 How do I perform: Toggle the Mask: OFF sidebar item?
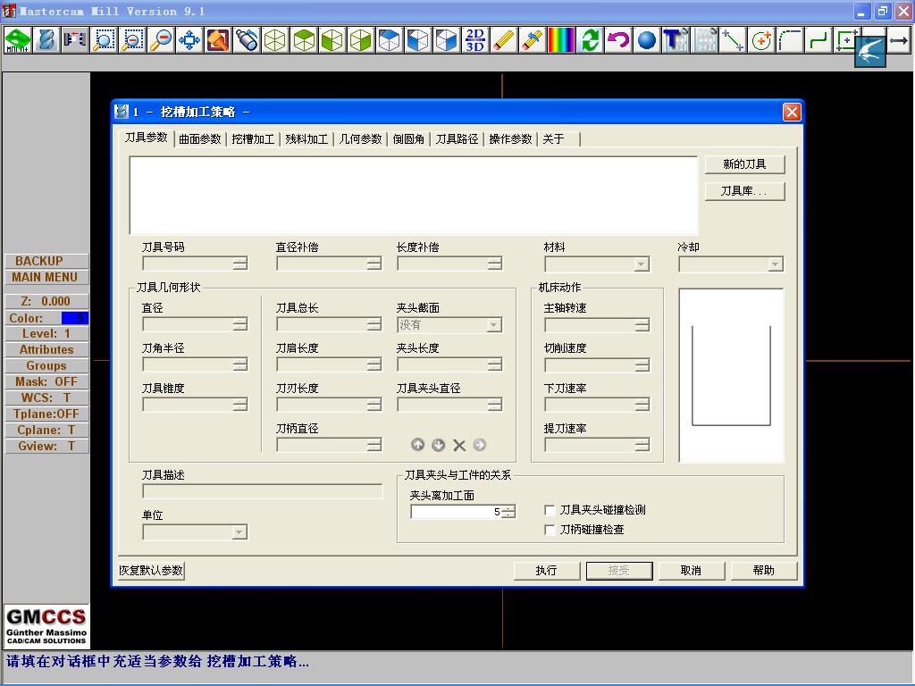(46, 381)
